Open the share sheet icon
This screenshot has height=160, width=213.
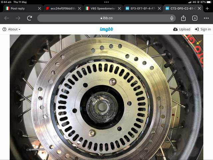(x=183, y=18)
